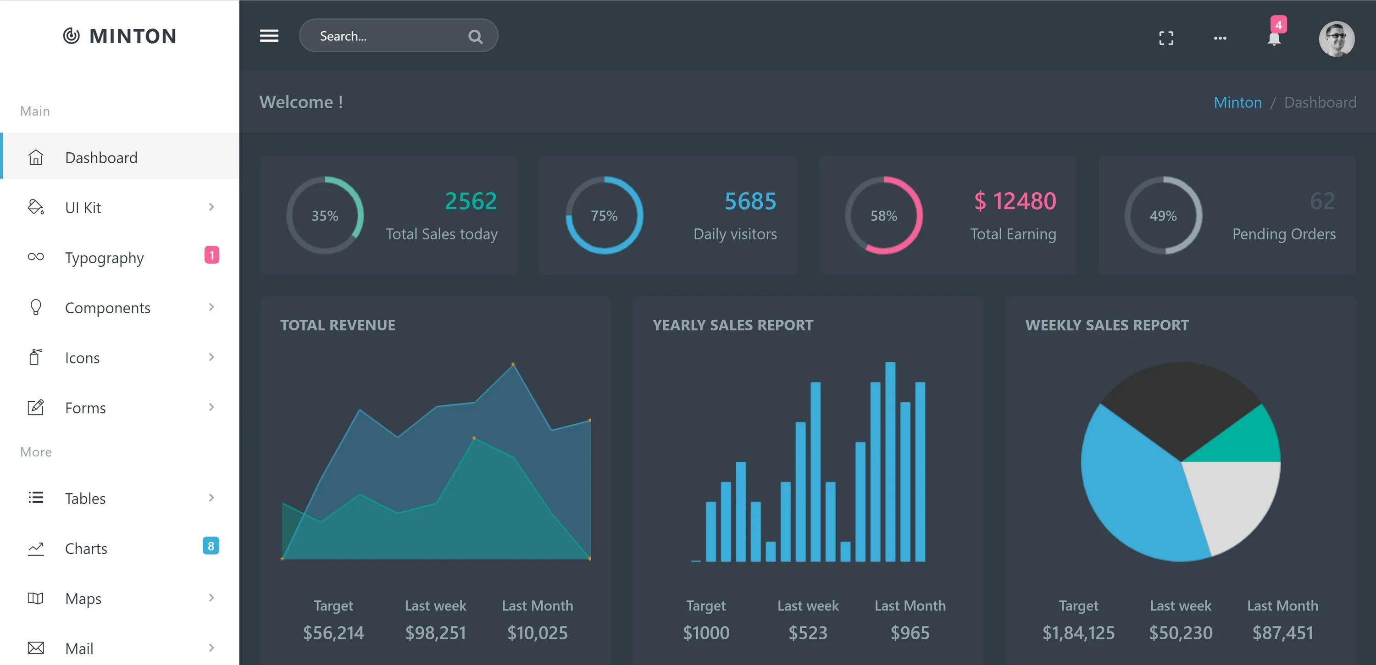
Task: Expand the Forms submenu chevron
Action: coord(211,407)
